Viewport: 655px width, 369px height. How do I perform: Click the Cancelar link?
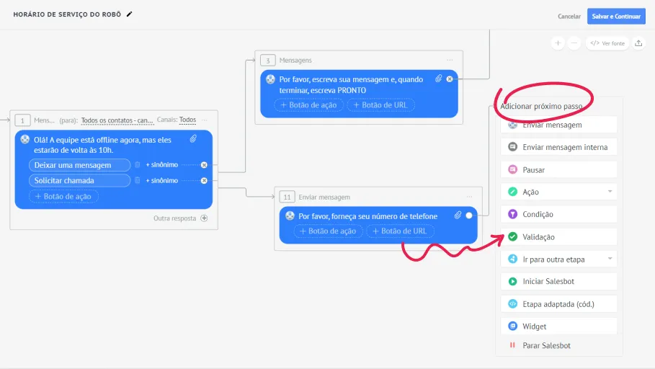point(569,17)
